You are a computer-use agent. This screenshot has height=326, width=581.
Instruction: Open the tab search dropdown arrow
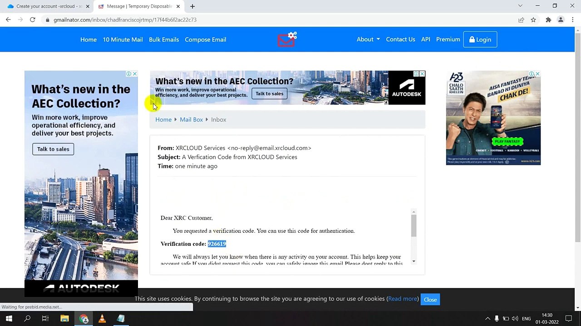[x=520, y=6]
